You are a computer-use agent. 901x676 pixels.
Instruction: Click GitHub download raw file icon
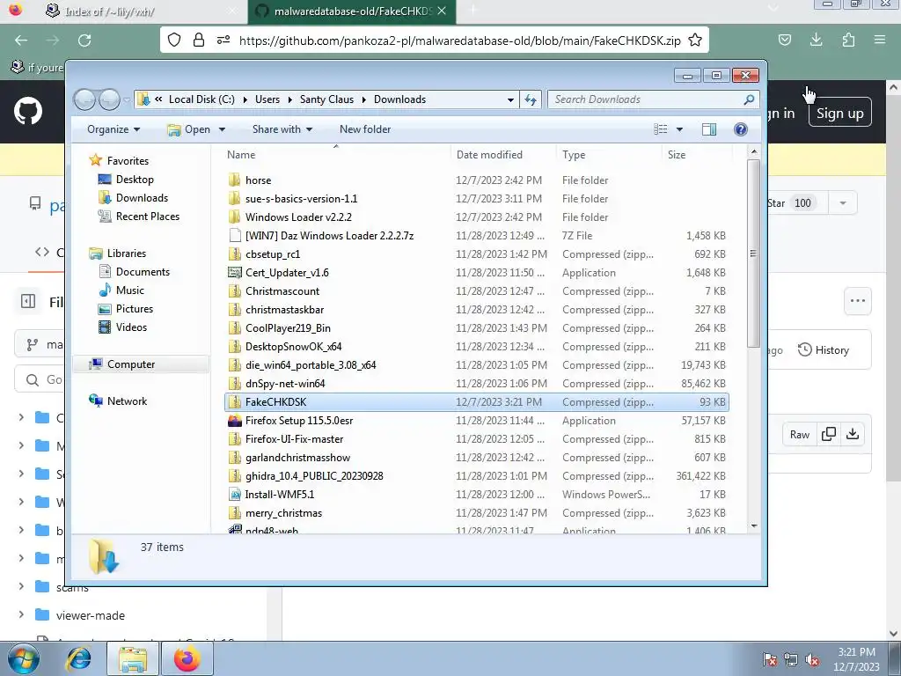[853, 435]
